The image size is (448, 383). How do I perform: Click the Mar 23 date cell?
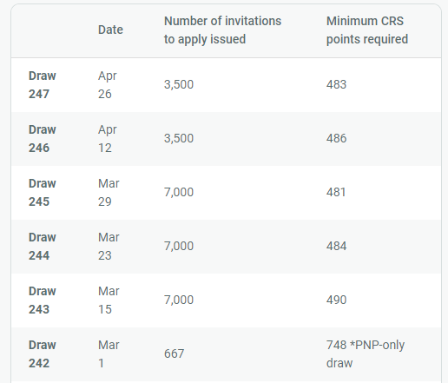point(109,247)
